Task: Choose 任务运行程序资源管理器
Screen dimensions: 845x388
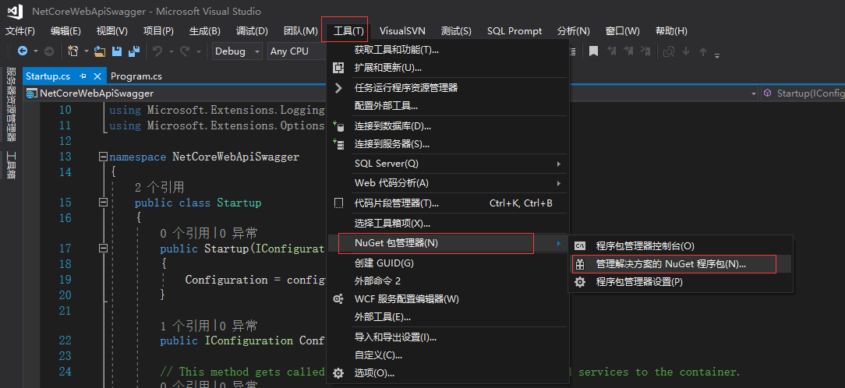Action: click(x=449, y=88)
